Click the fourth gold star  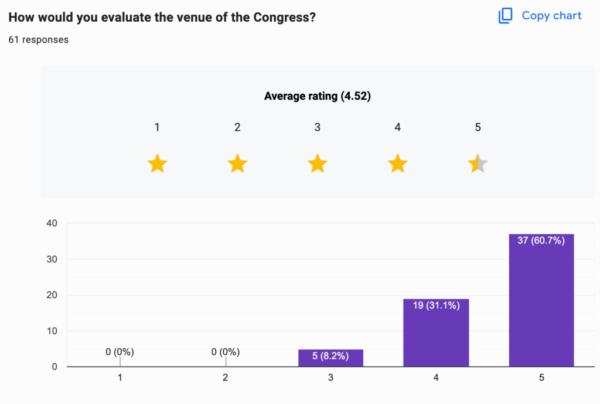[x=397, y=164]
